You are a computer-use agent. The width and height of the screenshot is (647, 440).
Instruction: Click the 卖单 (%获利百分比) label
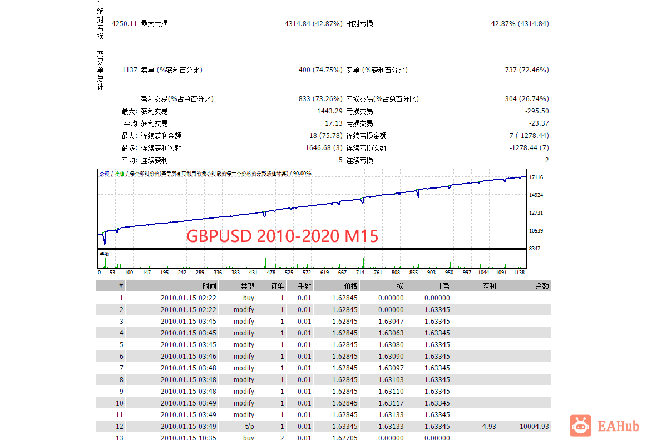[x=172, y=70]
